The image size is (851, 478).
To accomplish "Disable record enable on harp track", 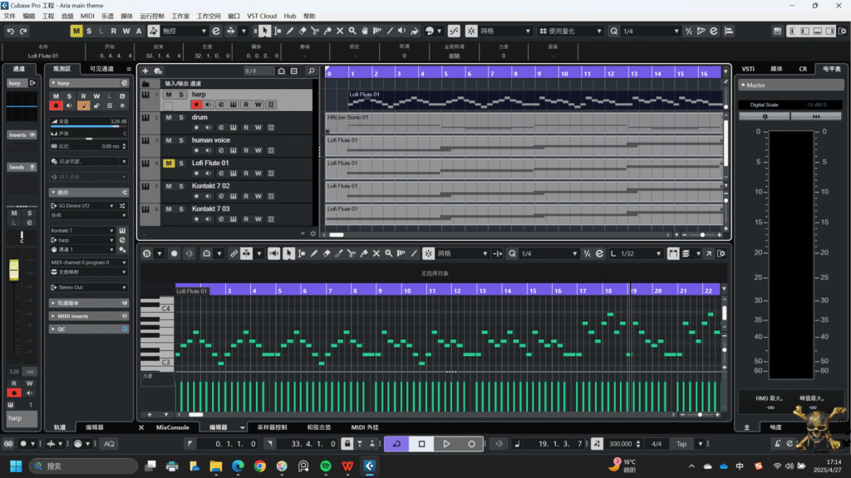I will click(197, 105).
